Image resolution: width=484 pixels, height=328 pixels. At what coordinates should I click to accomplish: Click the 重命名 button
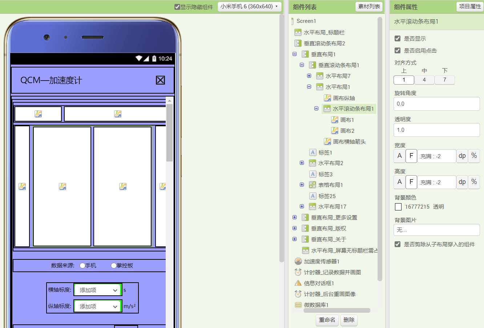[x=327, y=320]
